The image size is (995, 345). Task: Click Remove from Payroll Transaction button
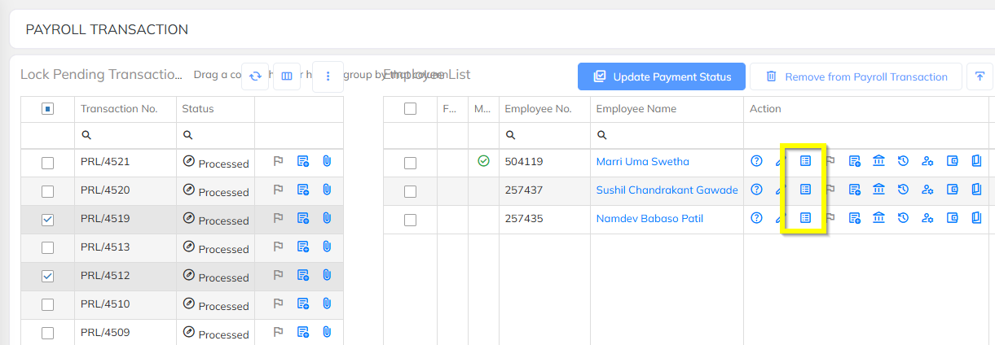pyautogui.click(x=856, y=76)
